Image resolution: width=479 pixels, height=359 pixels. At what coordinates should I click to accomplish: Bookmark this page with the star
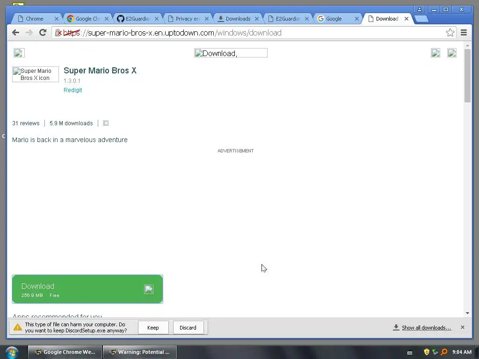click(450, 33)
